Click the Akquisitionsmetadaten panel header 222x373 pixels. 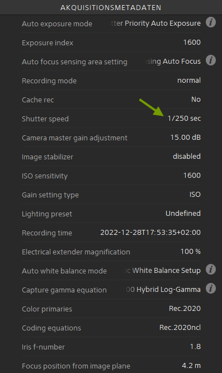click(111, 7)
